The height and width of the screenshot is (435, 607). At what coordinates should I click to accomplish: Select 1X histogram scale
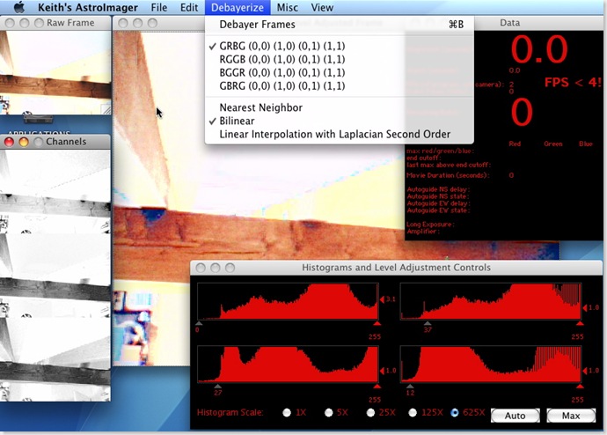[287, 413]
